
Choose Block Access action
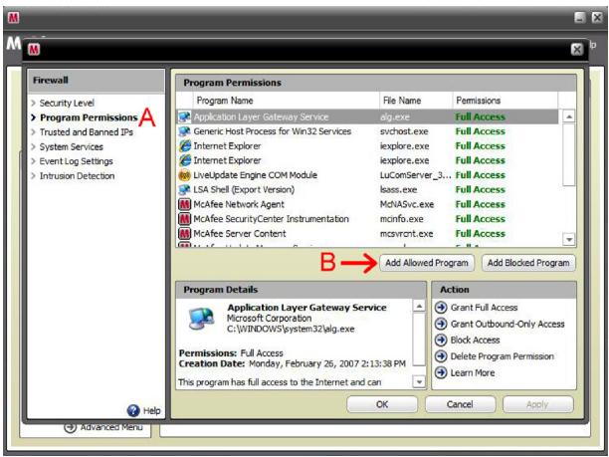[475, 341]
